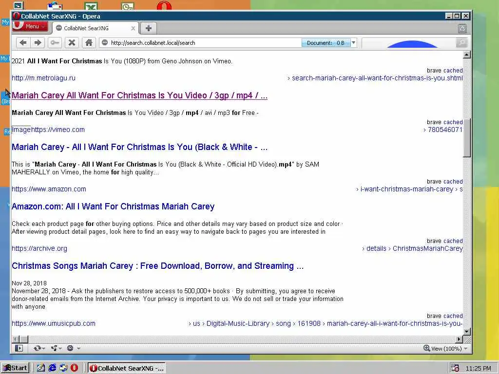Click the Digital-Music-Library breadcrumb link
Viewport: 499px width, 374px height.
coord(238,323)
